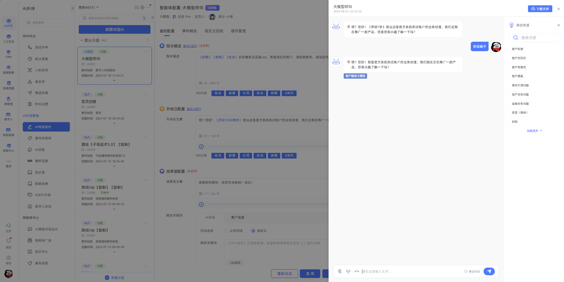Click the broadcast signal icon in chat bar
The image size is (564, 282).
[348, 272]
